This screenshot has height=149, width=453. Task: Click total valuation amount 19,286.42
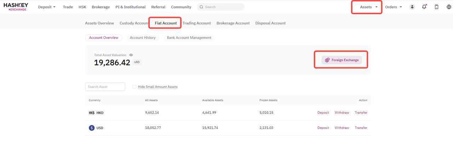coord(112,63)
